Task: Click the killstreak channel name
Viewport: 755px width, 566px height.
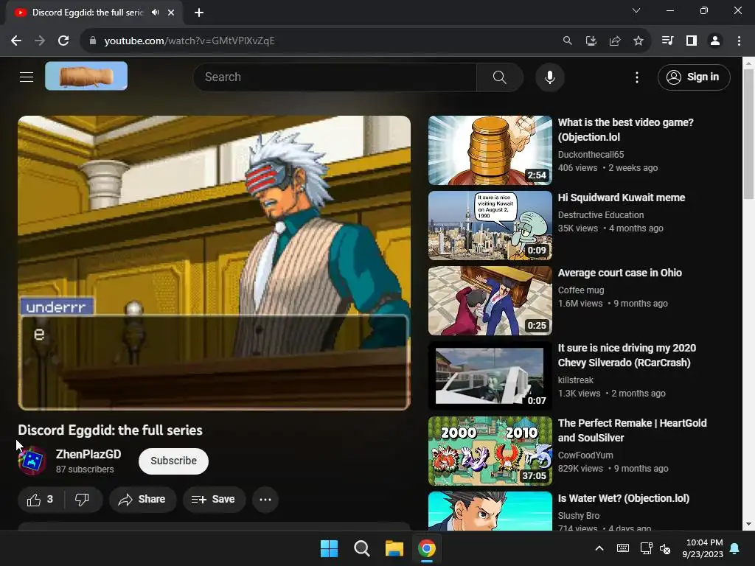Action: point(575,380)
